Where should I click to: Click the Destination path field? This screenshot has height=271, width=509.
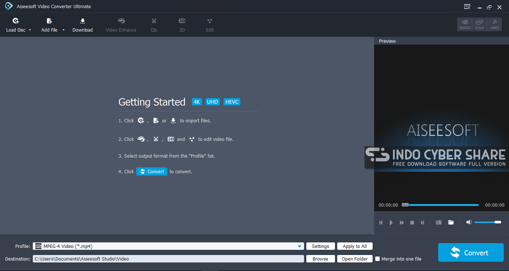pyautogui.click(x=168, y=259)
